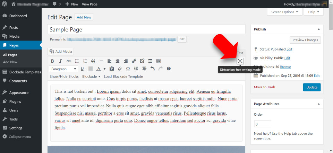This screenshot has width=333, height=153.
Task: Click Load Blockade Template
Action: pyautogui.click(x=123, y=76)
